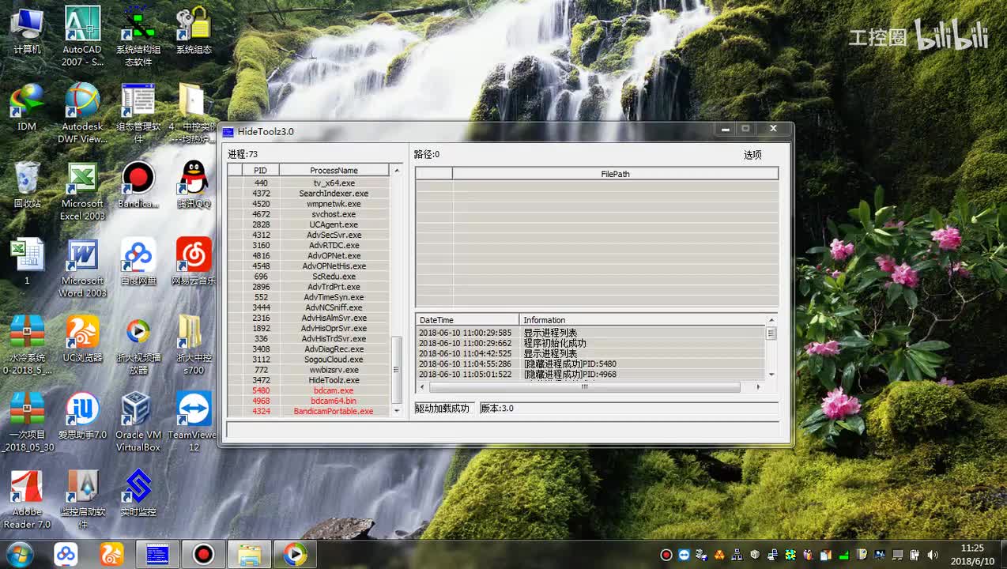
Task: Click Bandicam record icon in taskbar
Action: 203,555
